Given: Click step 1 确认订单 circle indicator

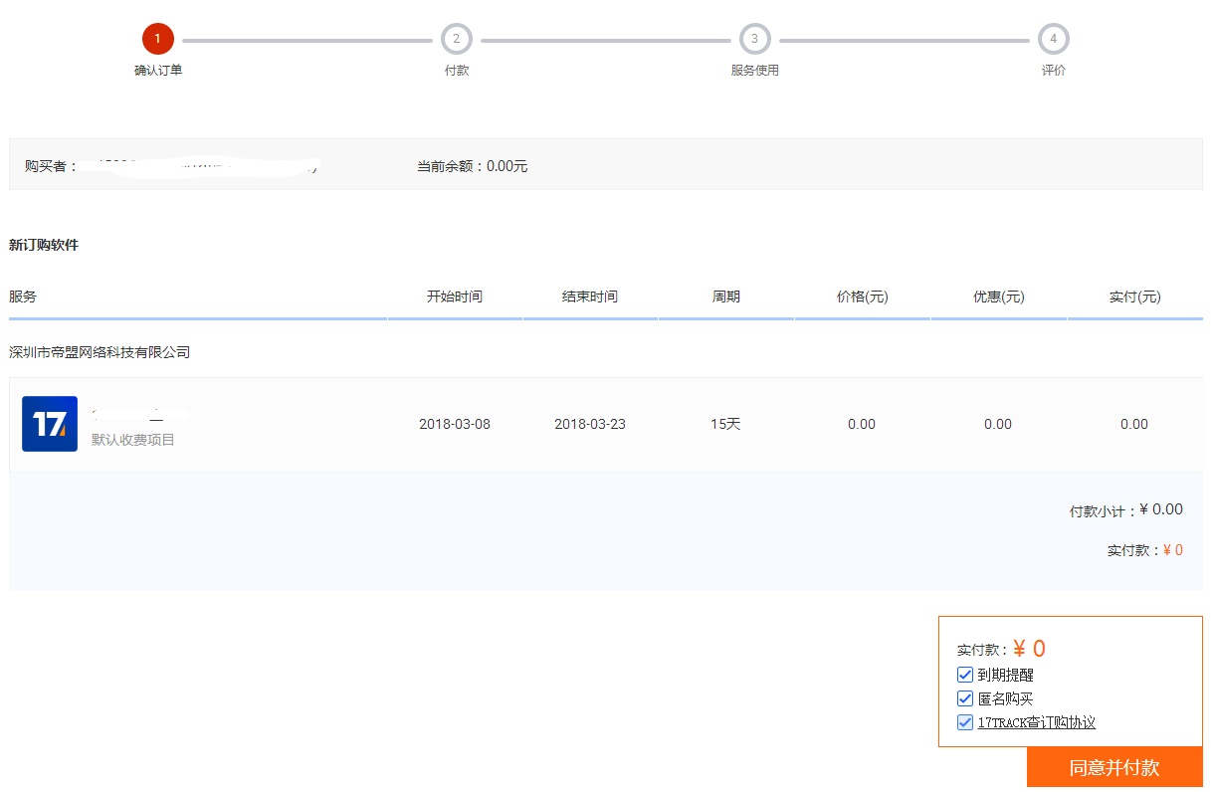Looking at the screenshot, I should pyautogui.click(x=157, y=38).
